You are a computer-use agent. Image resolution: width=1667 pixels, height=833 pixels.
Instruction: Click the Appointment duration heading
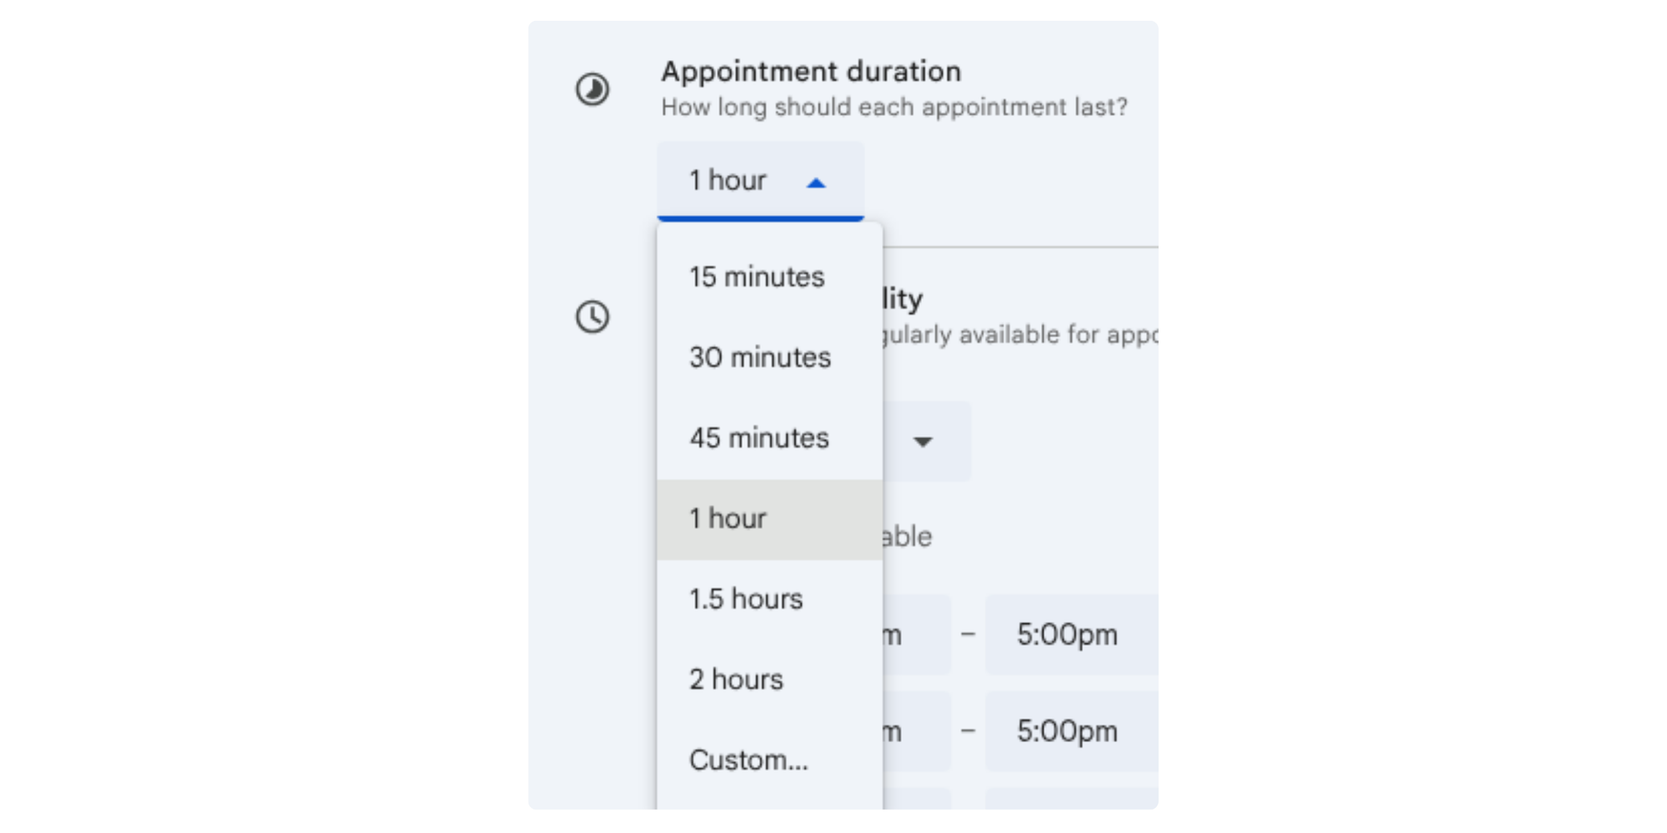[x=811, y=71]
